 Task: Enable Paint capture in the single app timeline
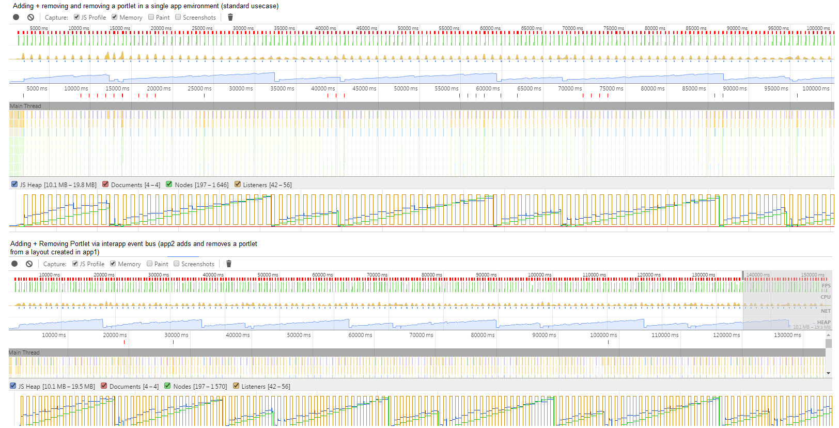(x=151, y=17)
